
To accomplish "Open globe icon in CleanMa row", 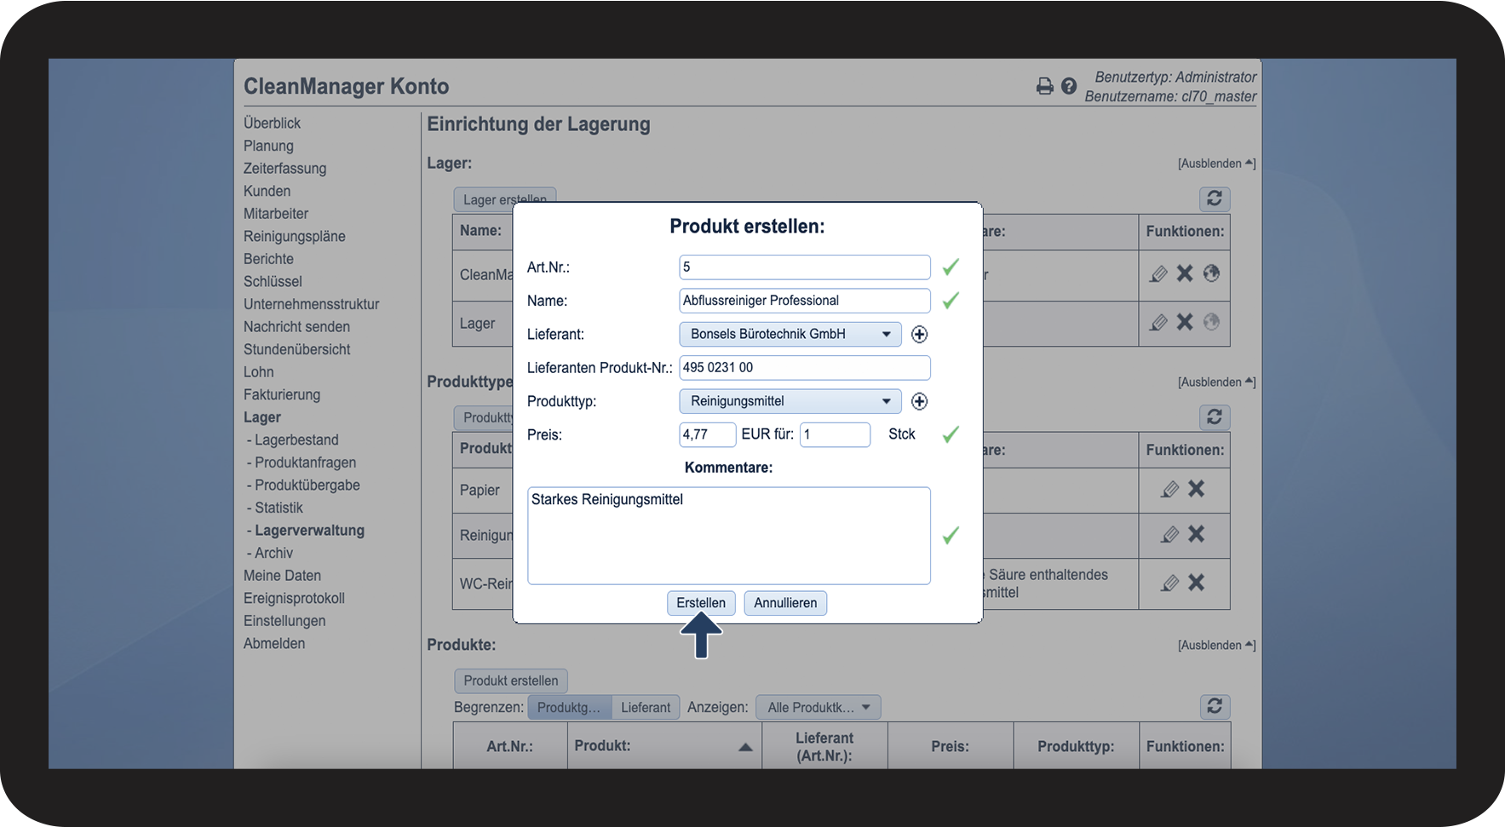I will 1211,273.
